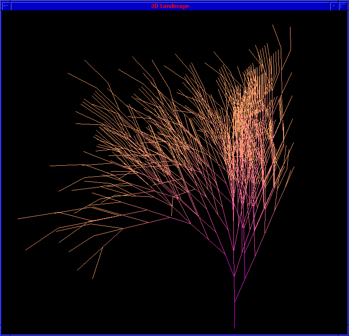Click the '3D Landscape' title bar text
The image size is (349, 336).
click(170, 6)
